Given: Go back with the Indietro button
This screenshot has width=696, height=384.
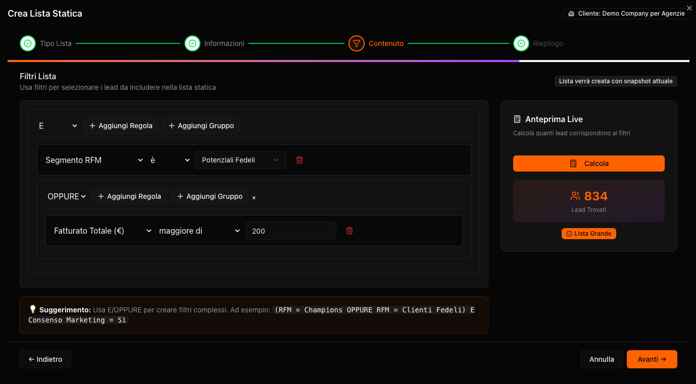Looking at the screenshot, I should click(x=45, y=359).
